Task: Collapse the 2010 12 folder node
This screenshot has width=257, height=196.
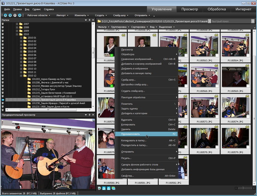Action: 21,76
